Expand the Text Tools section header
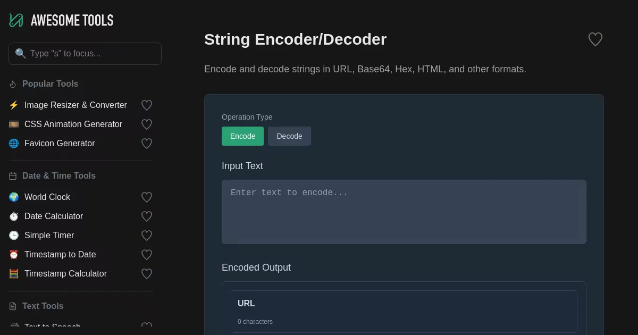 pyautogui.click(x=43, y=306)
